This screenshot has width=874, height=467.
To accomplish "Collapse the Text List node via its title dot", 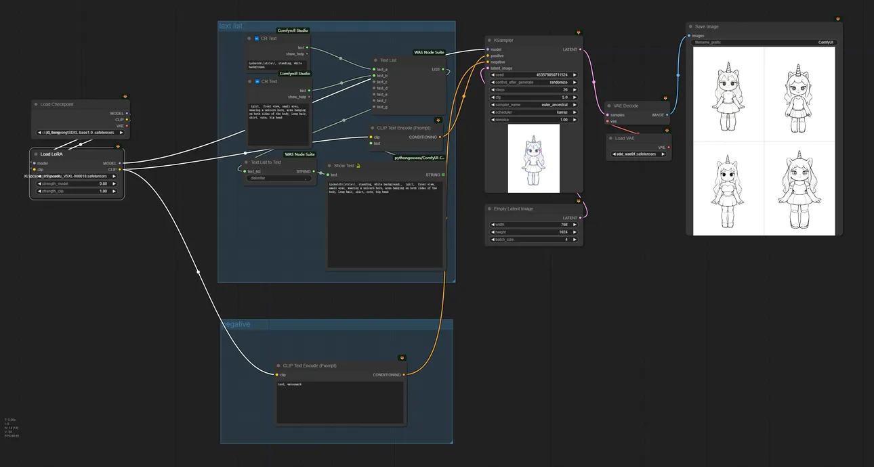I will click(375, 60).
